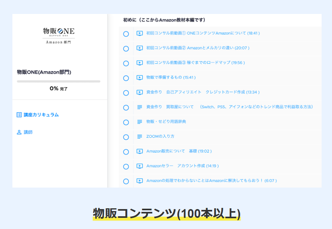Toggle completion circle for ZOOMの入り方
The image size is (332, 229).
pos(126,137)
